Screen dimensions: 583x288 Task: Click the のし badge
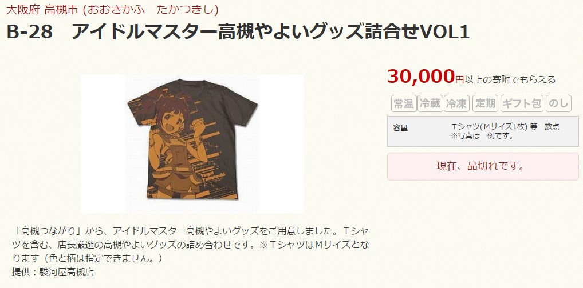(x=558, y=103)
